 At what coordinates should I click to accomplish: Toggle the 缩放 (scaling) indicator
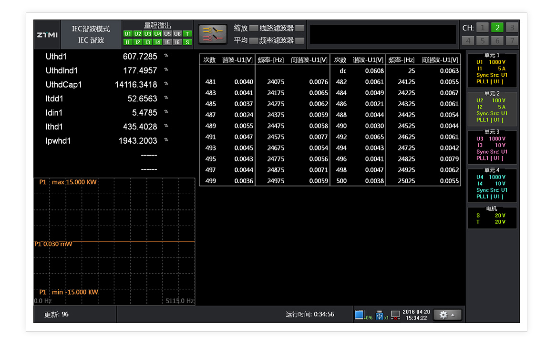[253, 28]
